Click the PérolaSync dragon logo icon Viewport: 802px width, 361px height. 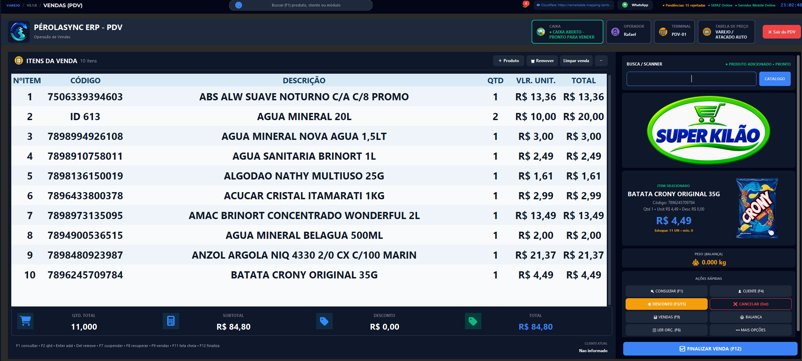[x=19, y=32]
